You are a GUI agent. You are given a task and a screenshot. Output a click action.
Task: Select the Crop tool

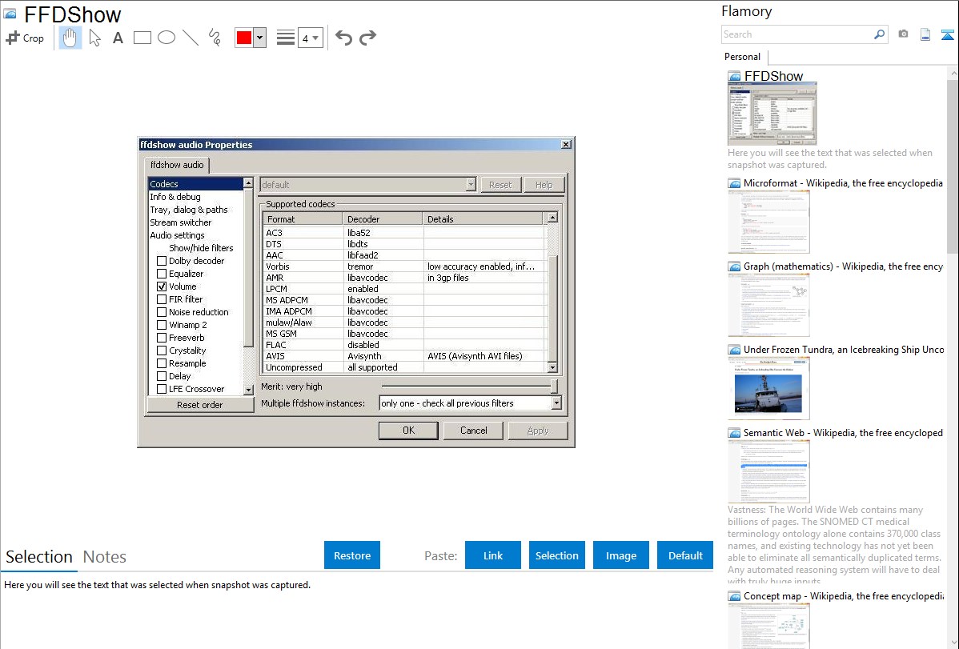tap(25, 38)
